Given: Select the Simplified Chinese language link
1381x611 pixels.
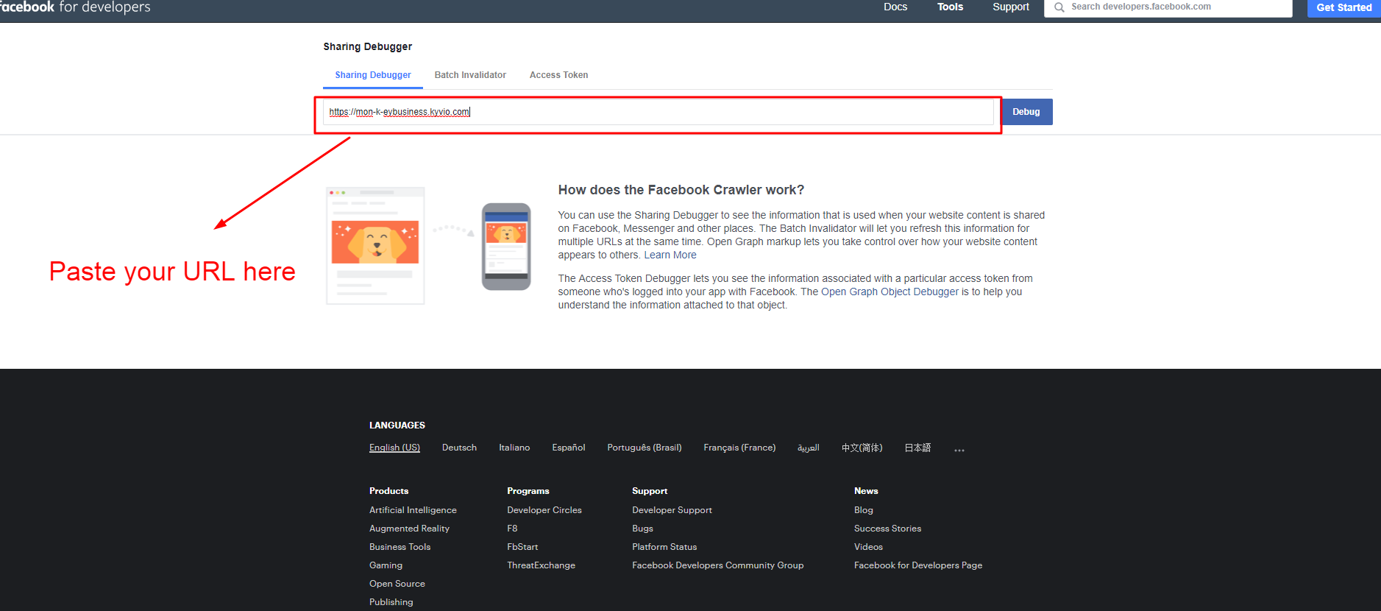Looking at the screenshot, I should coord(862,448).
